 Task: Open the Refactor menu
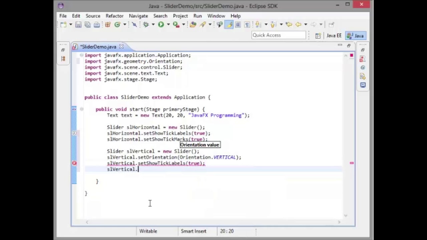coord(114,16)
